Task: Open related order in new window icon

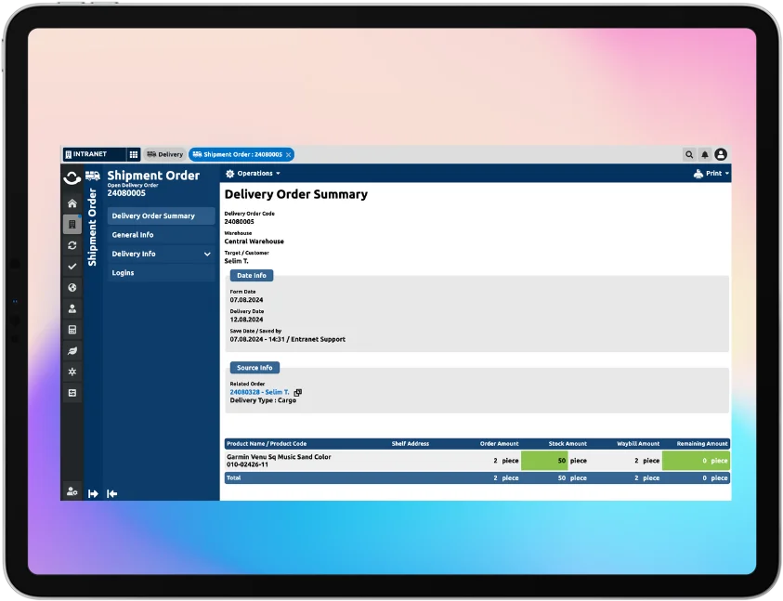Action: 298,393
